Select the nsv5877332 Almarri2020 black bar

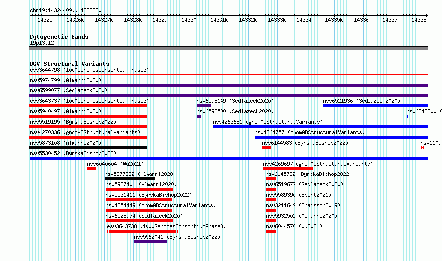point(130,179)
